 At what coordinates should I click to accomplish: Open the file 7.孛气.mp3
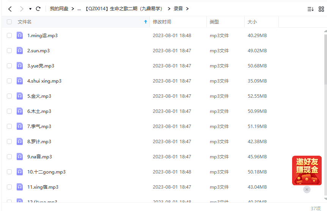tap(39, 127)
